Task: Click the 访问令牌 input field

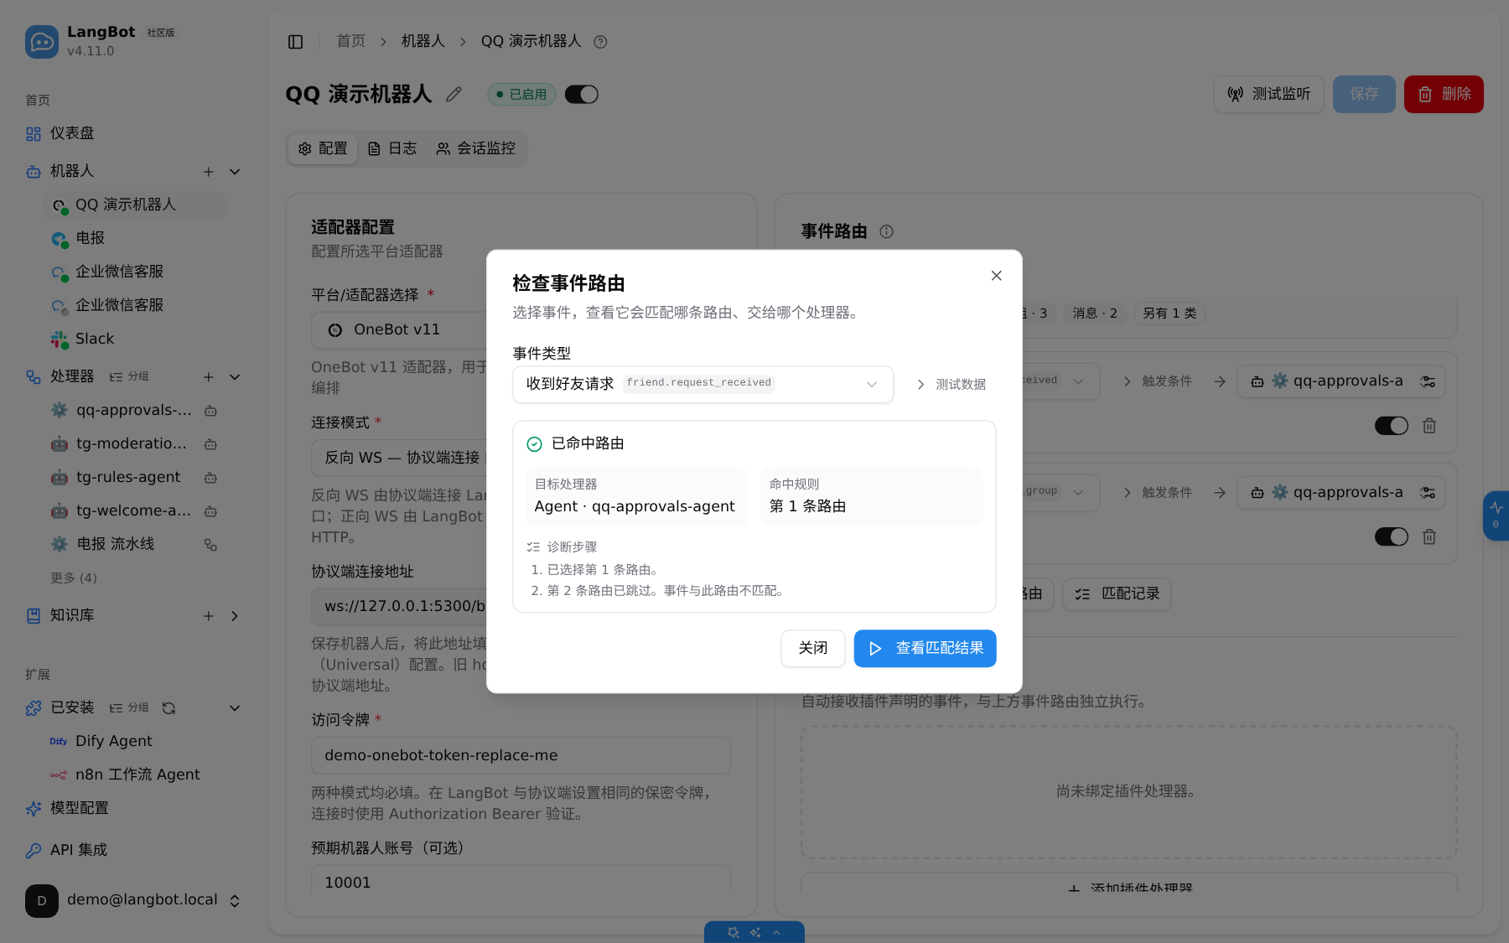Action: [x=521, y=755]
